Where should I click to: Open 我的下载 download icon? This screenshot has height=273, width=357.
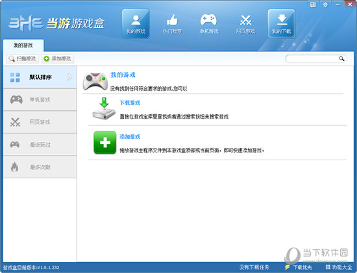(282, 23)
